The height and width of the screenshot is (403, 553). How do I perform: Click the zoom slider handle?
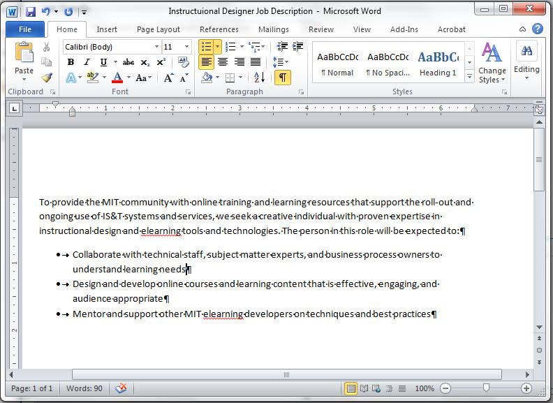click(x=486, y=388)
